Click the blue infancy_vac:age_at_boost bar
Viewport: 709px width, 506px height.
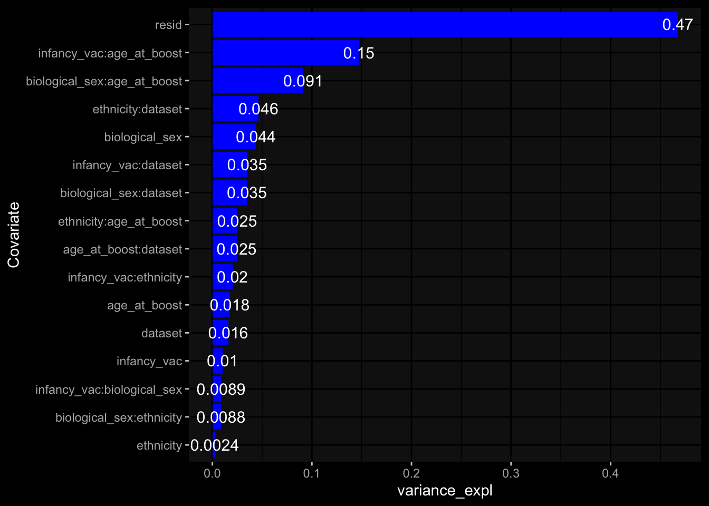(x=285, y=53)
